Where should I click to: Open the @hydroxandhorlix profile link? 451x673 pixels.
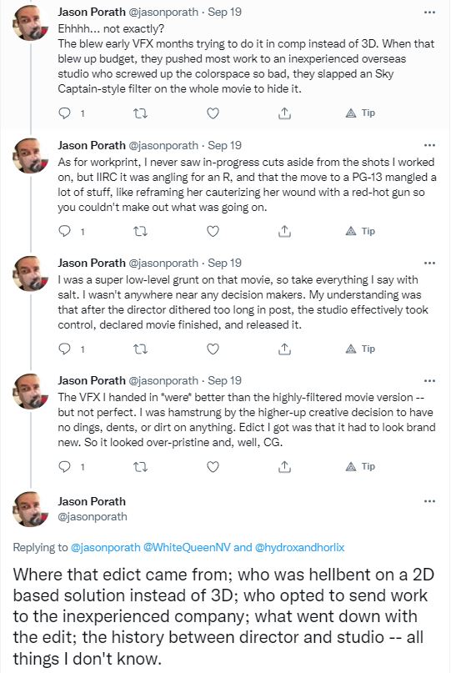pyautogui.click(x=299, y=547)
